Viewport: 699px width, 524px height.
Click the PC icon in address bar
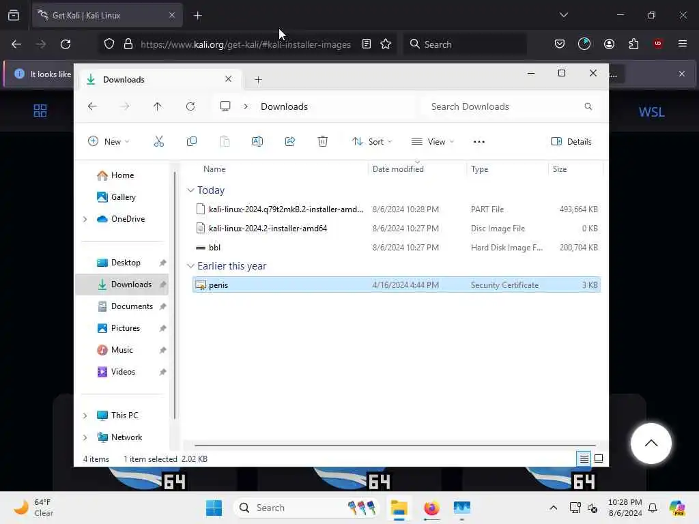225,106
